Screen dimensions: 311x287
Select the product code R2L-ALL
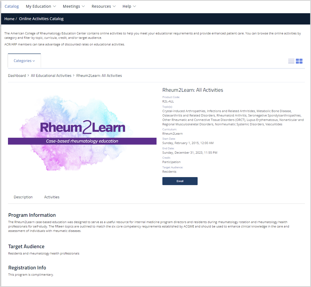pos(168,101)
